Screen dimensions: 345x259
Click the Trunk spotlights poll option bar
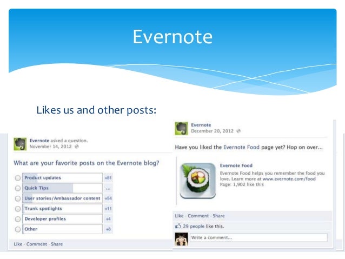click(63, 208)
